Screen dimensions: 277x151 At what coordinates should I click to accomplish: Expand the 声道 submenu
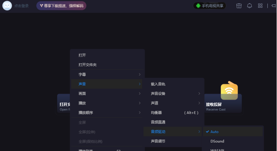173,103
